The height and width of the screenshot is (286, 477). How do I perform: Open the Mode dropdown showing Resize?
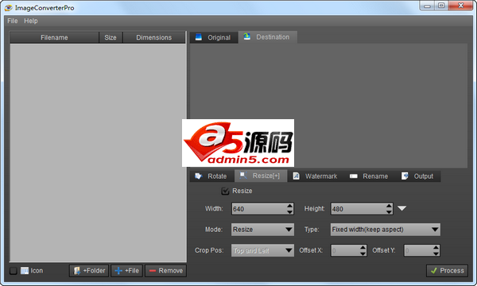tap(262, 230)
